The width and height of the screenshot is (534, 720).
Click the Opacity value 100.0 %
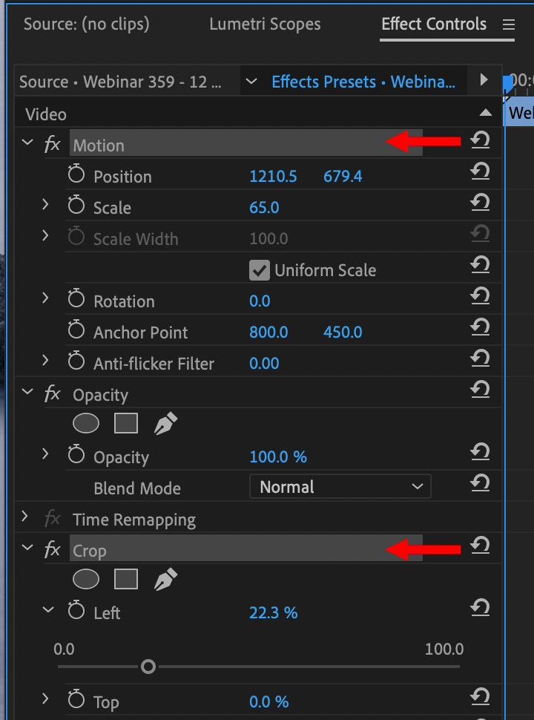click(278, 457)
